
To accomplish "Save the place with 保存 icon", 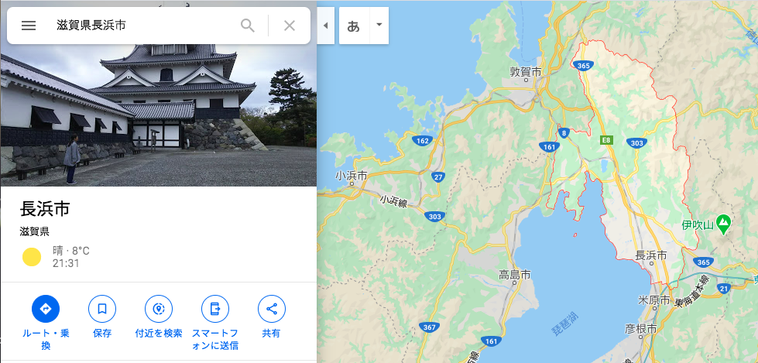I will [x=102, y=308].
